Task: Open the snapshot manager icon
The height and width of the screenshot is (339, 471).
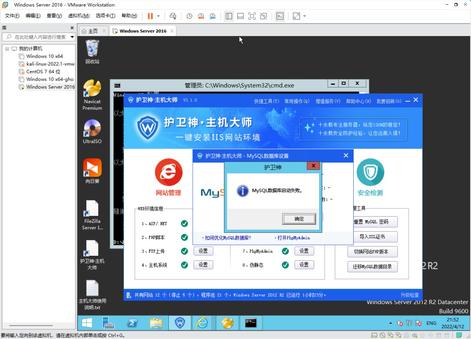Action: (x=212, y=16)
